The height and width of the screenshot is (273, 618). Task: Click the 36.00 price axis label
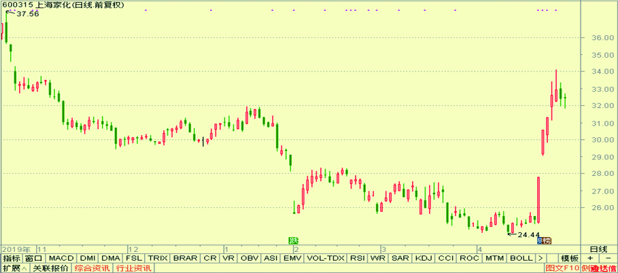coord(604,38)
